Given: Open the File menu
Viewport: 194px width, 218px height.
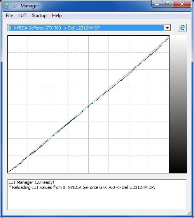Looking at the screenshot, I should (9, 16).
